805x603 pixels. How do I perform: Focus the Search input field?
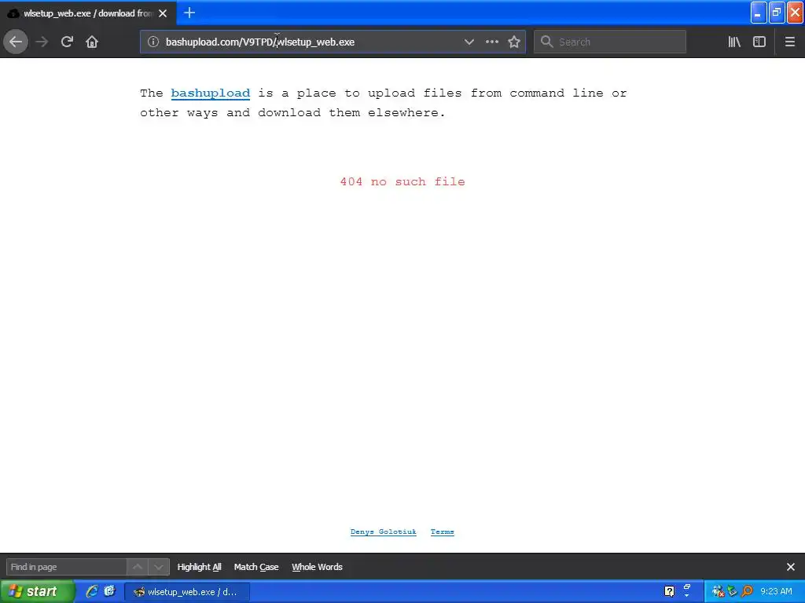610,42
